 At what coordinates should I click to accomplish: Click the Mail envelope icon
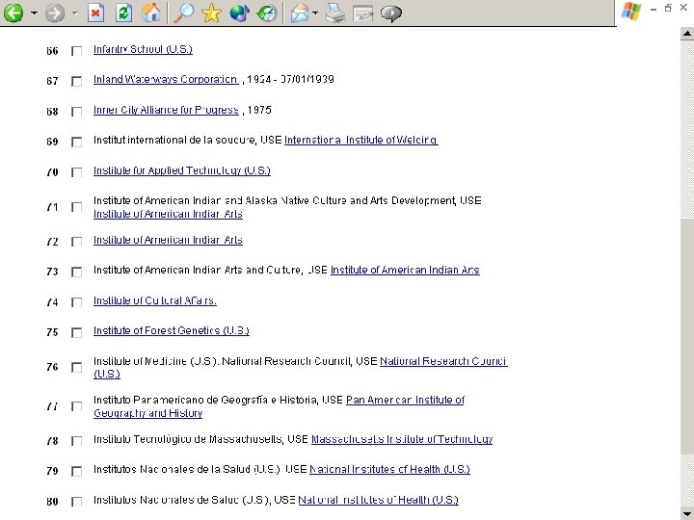[x=300, y=13]
